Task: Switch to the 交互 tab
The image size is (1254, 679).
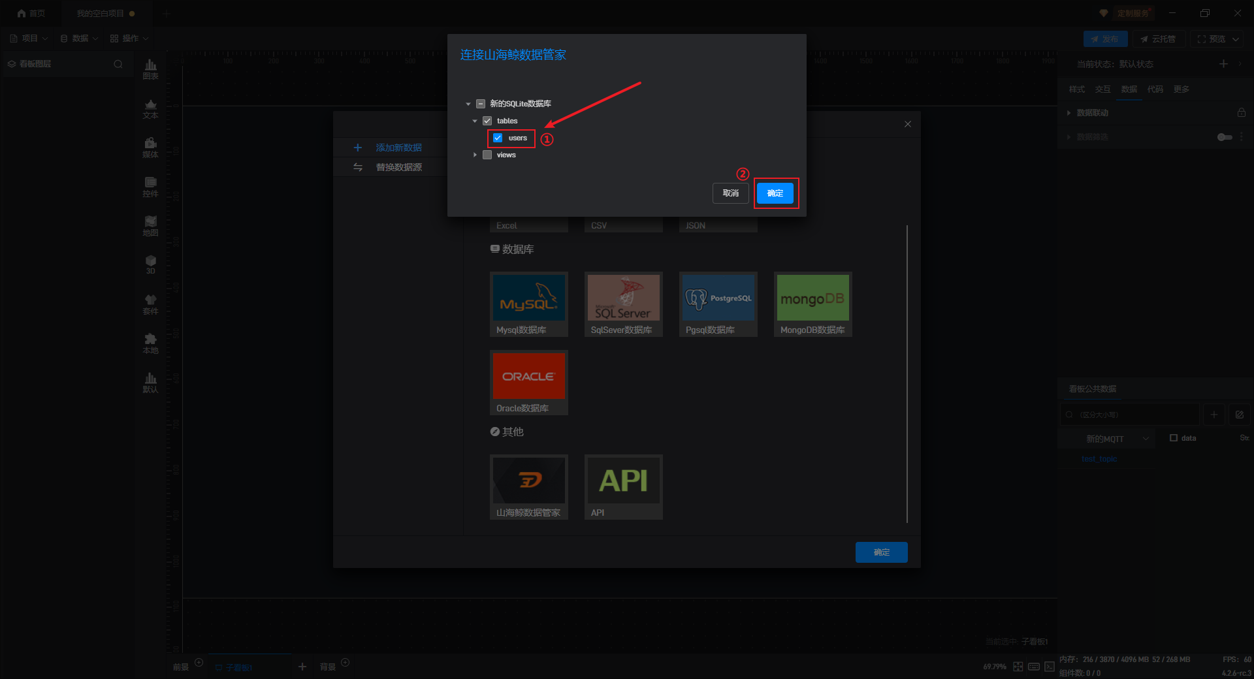Action: tap(1103, 89)
